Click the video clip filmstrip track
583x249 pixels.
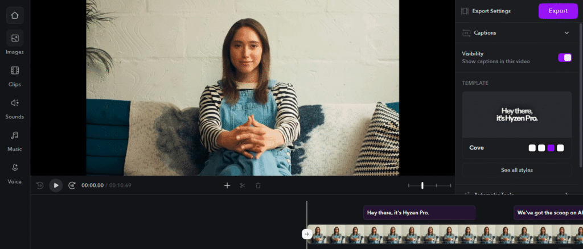pos(445,234)
